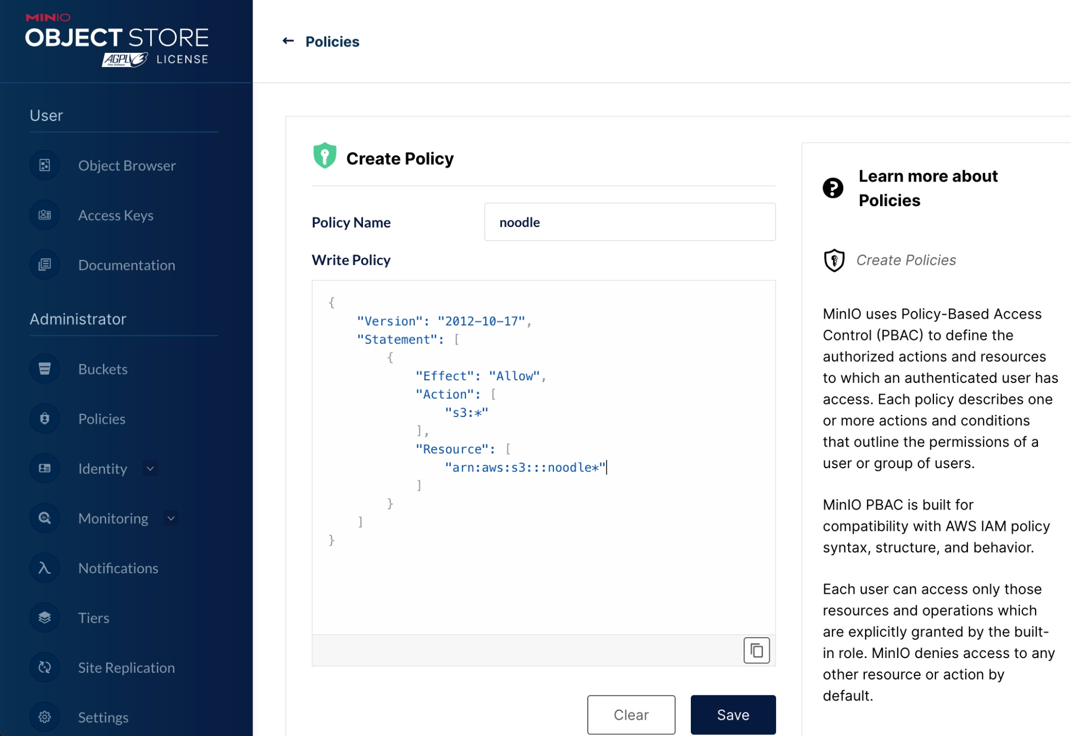Expand the Monitoring submenu chevron
1071x736 pixels.
(171, 518)
